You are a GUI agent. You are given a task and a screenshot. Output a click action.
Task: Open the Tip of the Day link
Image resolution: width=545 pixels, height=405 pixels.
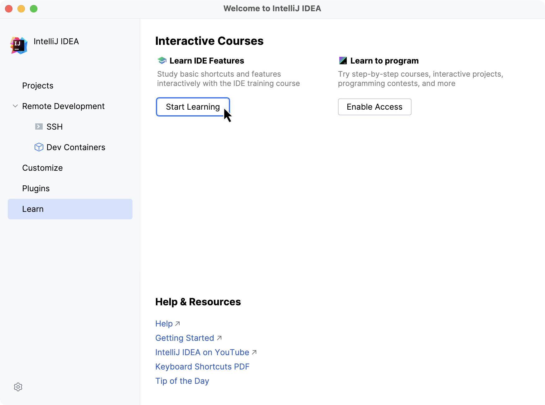coord(182,381)
